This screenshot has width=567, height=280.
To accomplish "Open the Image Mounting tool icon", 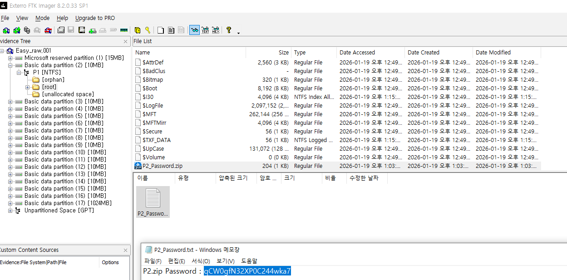I will pos(27,30).
